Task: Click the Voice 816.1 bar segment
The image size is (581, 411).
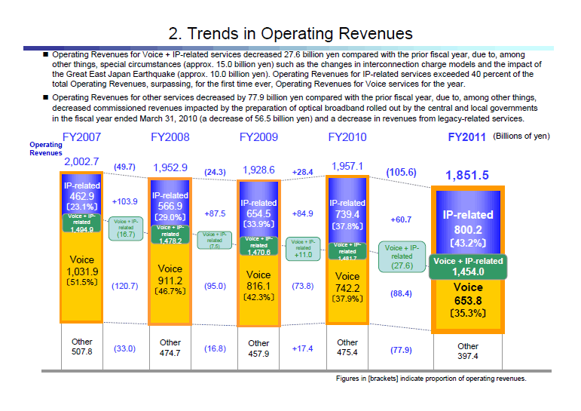Action: [x=258, y=290]
